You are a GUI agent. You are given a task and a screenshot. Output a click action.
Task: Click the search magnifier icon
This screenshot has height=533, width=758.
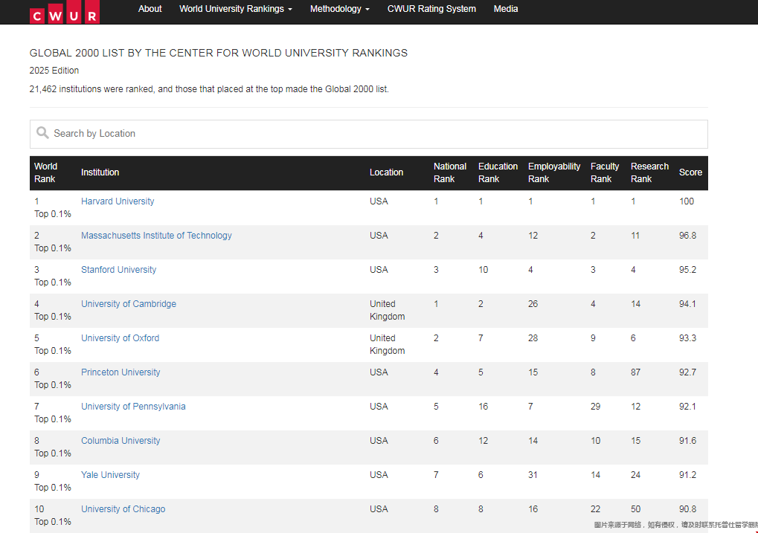point(42,133)
